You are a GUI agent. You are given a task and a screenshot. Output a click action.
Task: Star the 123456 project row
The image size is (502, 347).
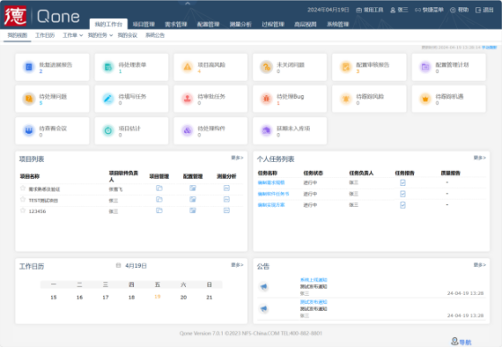[x=22, y=210]
